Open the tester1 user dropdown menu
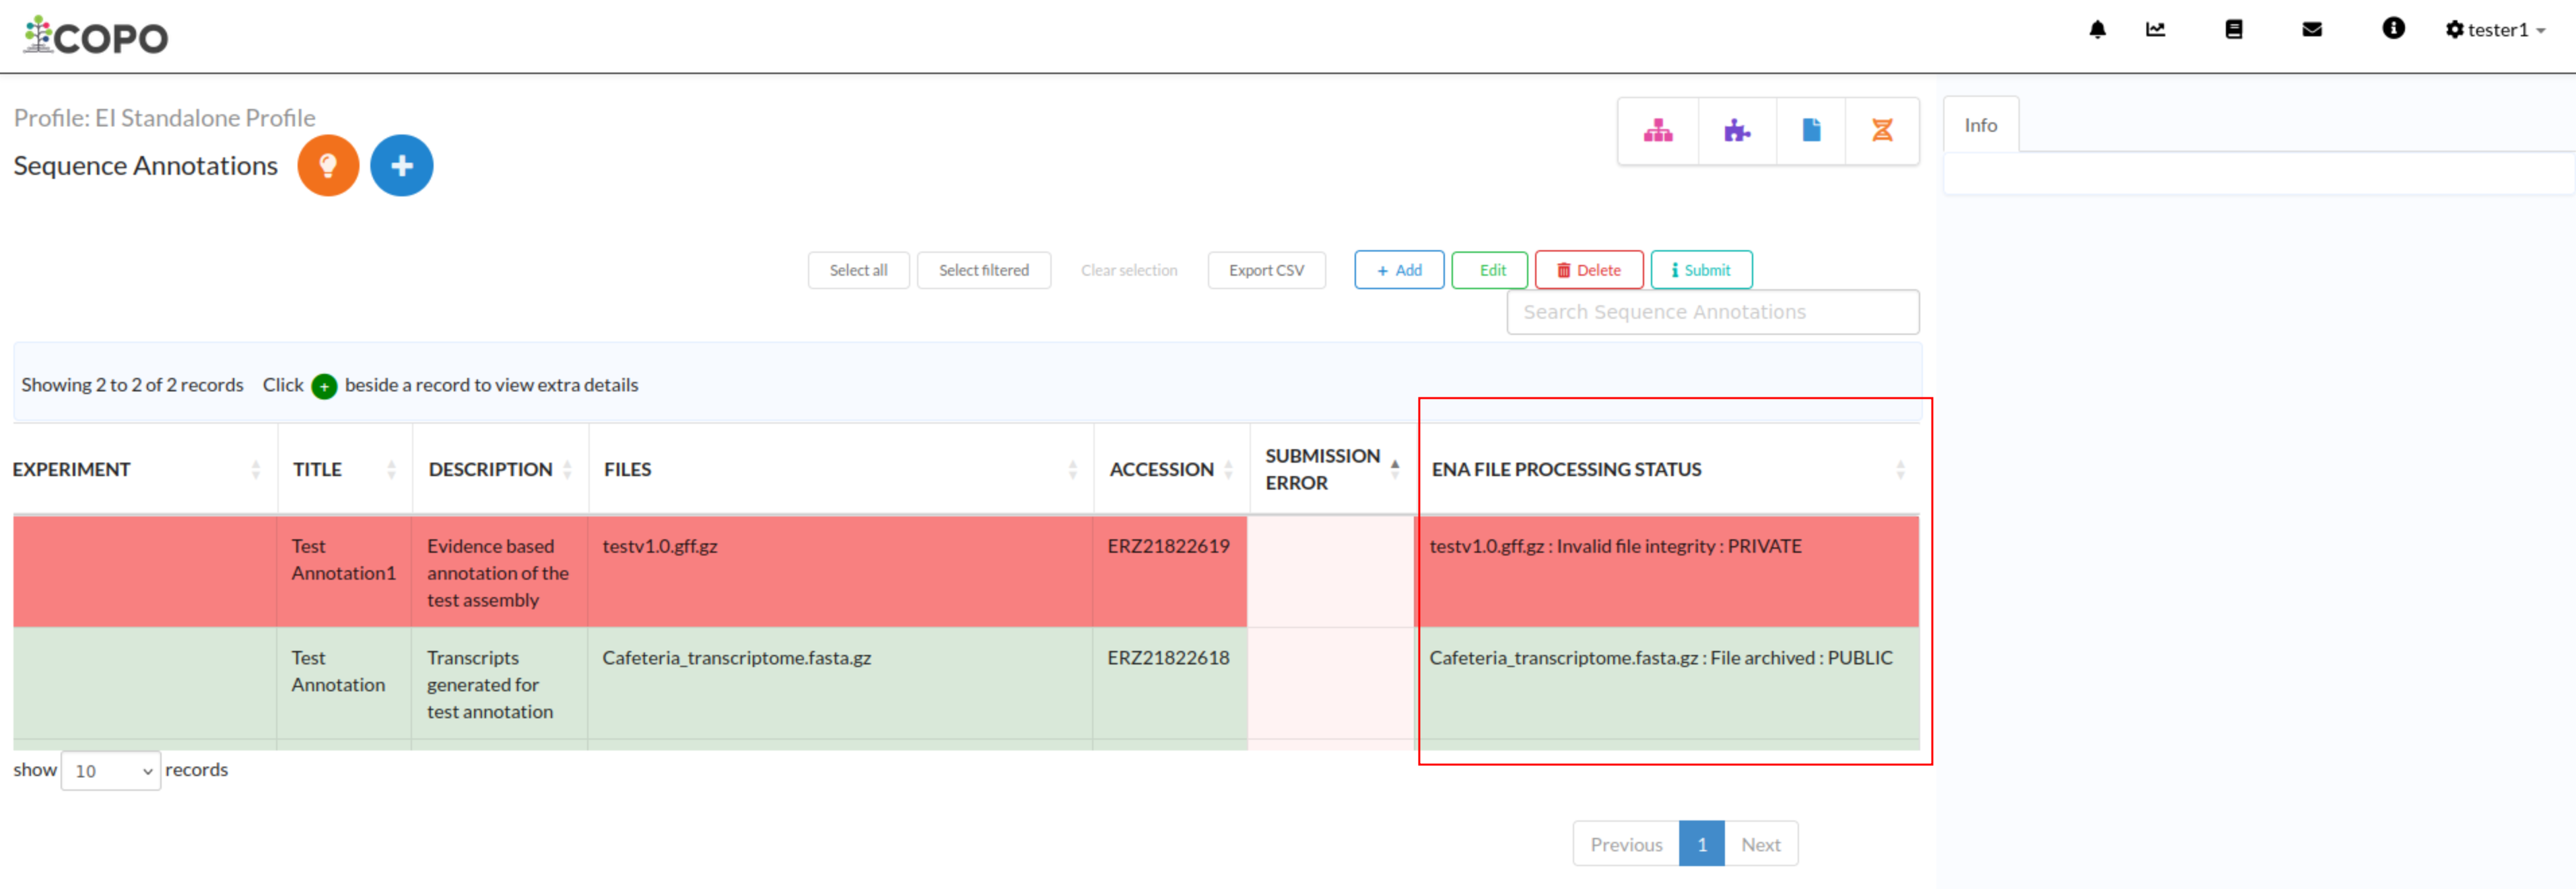The image size is (2576, 889). click(x=2495, y=30)
